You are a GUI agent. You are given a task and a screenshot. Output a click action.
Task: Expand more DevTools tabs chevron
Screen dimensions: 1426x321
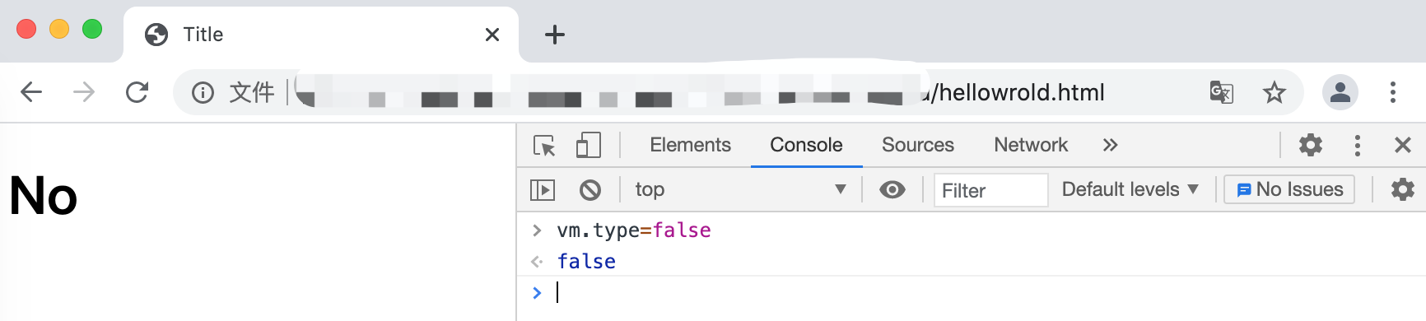1110,146
